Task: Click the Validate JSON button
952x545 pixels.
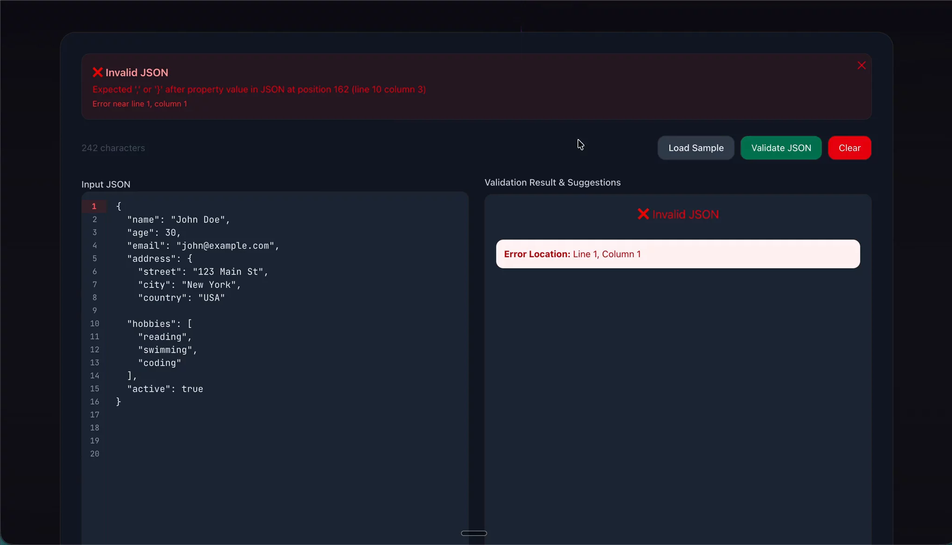Action: tap(780, 147)
